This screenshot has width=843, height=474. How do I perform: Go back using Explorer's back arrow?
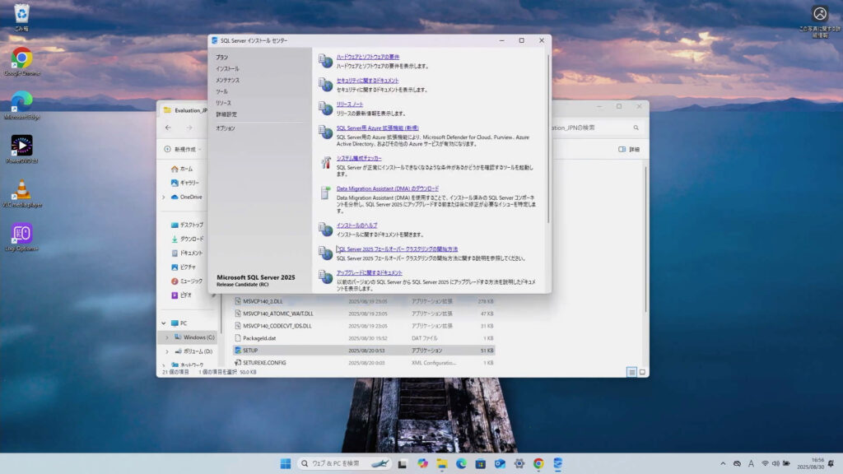[168, 128]
